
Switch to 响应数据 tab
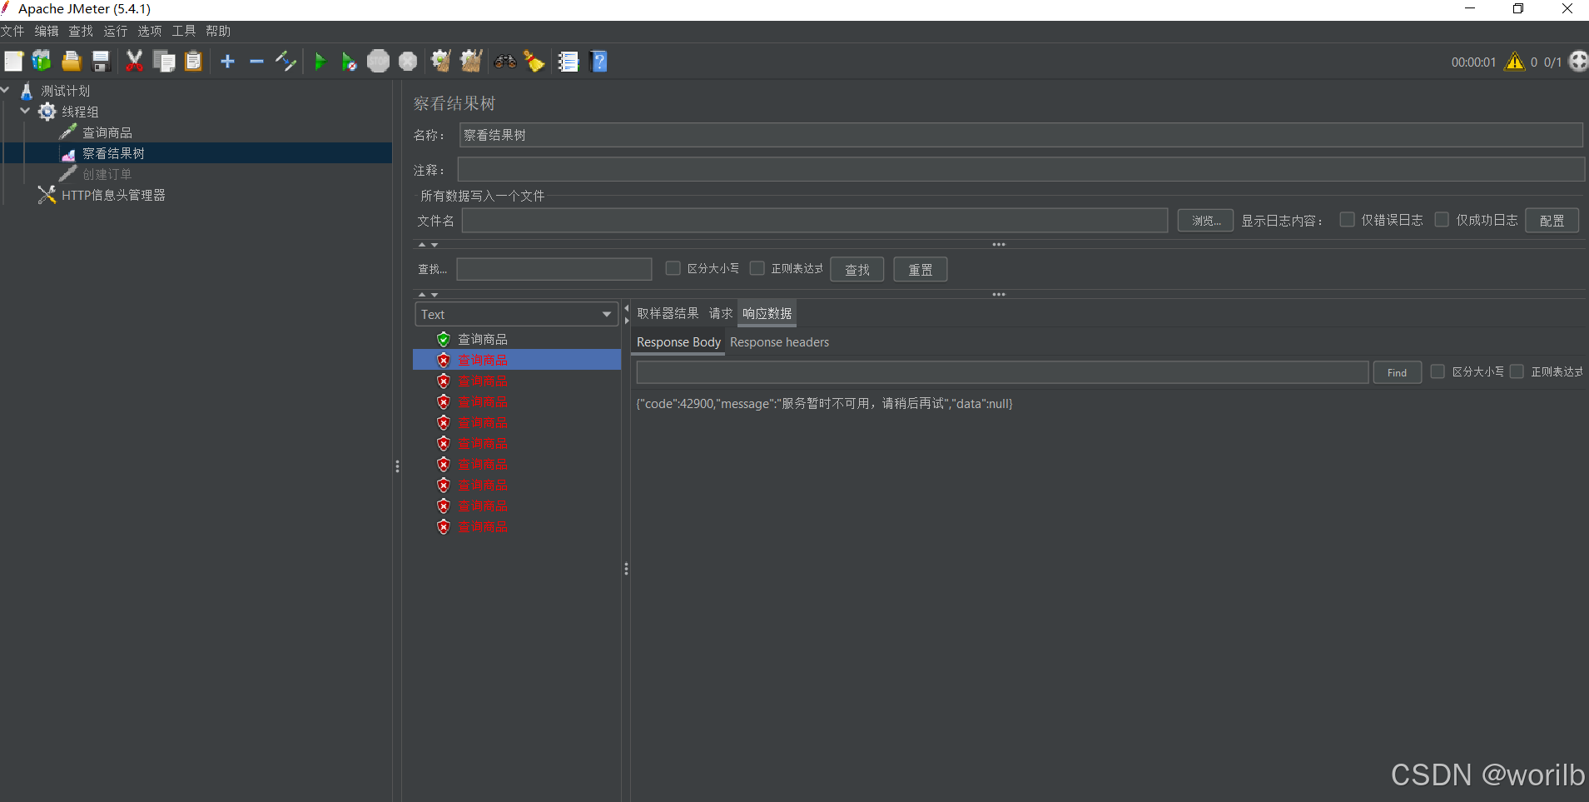767,313
